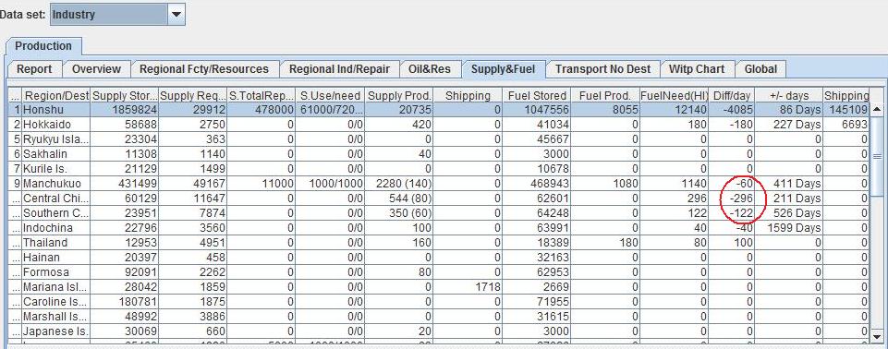Switch to the Report tab

pos(34,69)
